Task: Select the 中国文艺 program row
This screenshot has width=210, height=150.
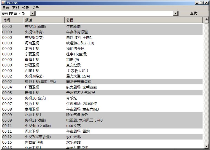Action: pos(102,126)
